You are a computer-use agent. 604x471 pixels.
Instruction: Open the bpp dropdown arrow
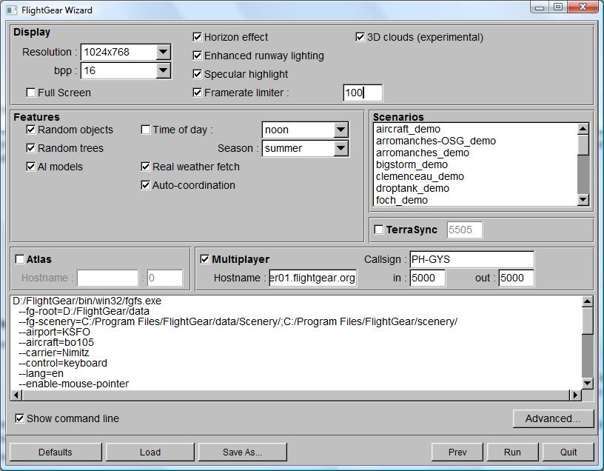164,70
